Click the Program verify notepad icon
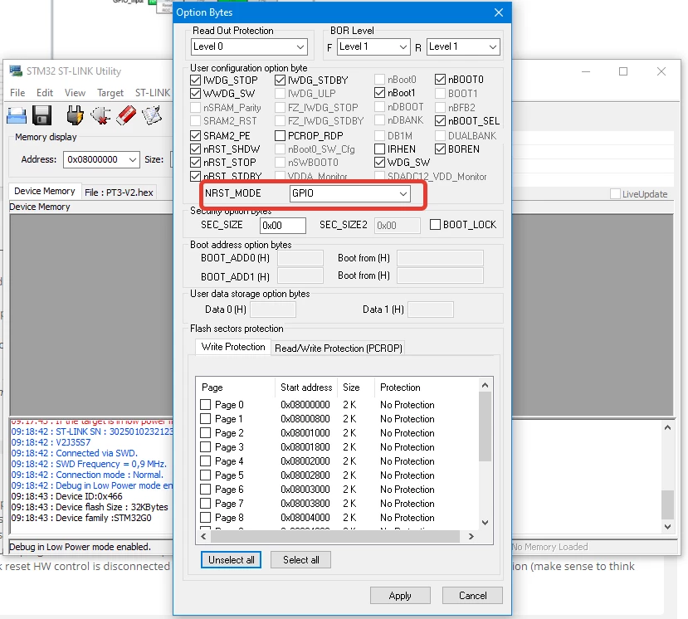Screen dimensions: 688x619 [x=152, y=115]
